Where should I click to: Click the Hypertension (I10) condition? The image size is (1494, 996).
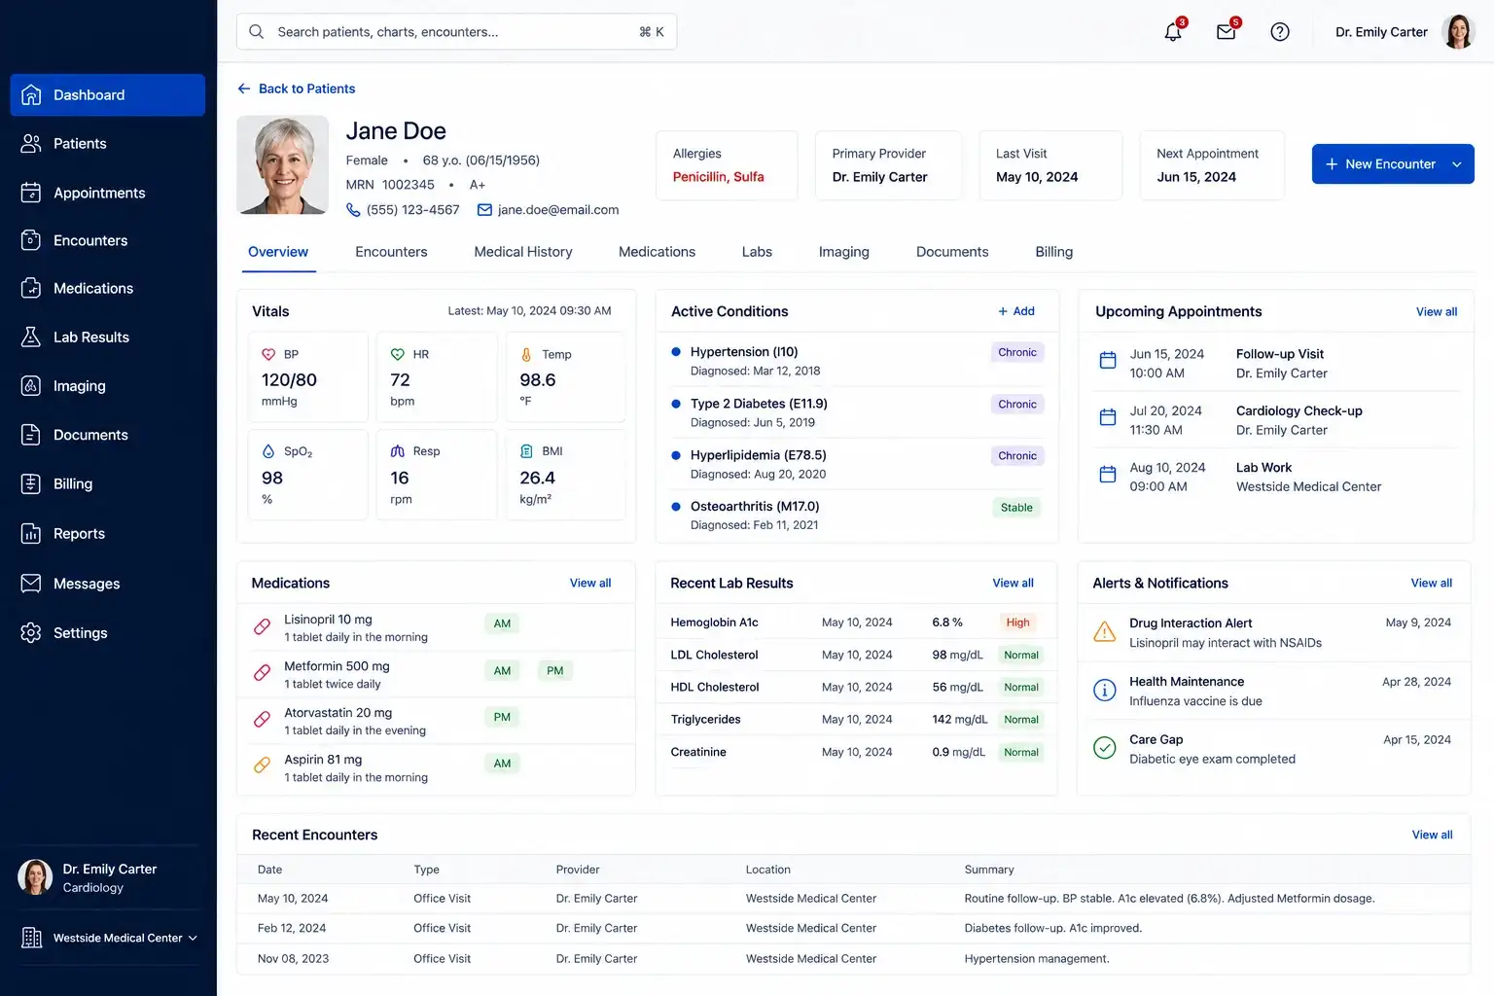pos(744,352)
